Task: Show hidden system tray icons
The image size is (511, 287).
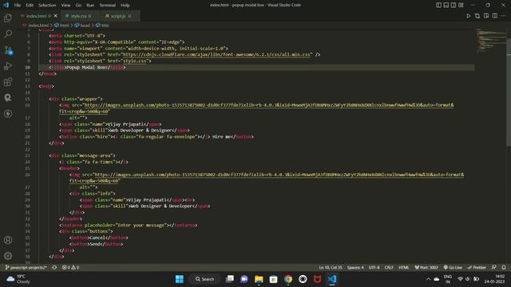Action: (428, 279)
